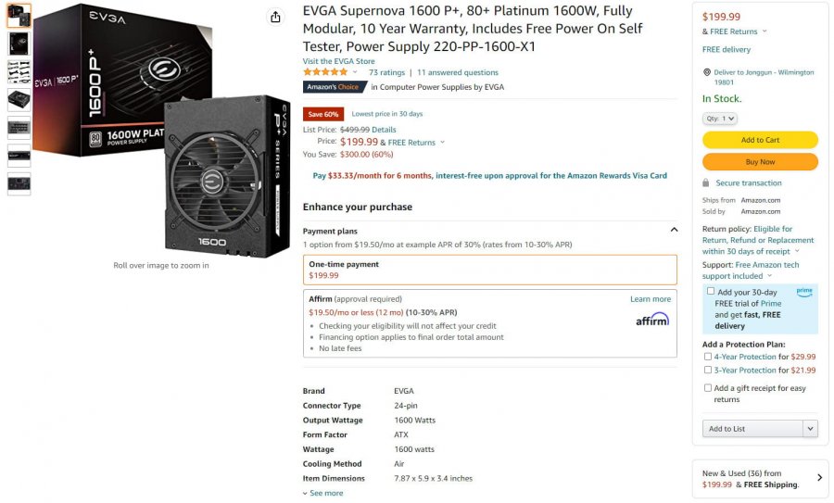This screenshot has height=503, width=834.
Task: Select the Affirm payment plan option
Action: click(x=489, y=323)
